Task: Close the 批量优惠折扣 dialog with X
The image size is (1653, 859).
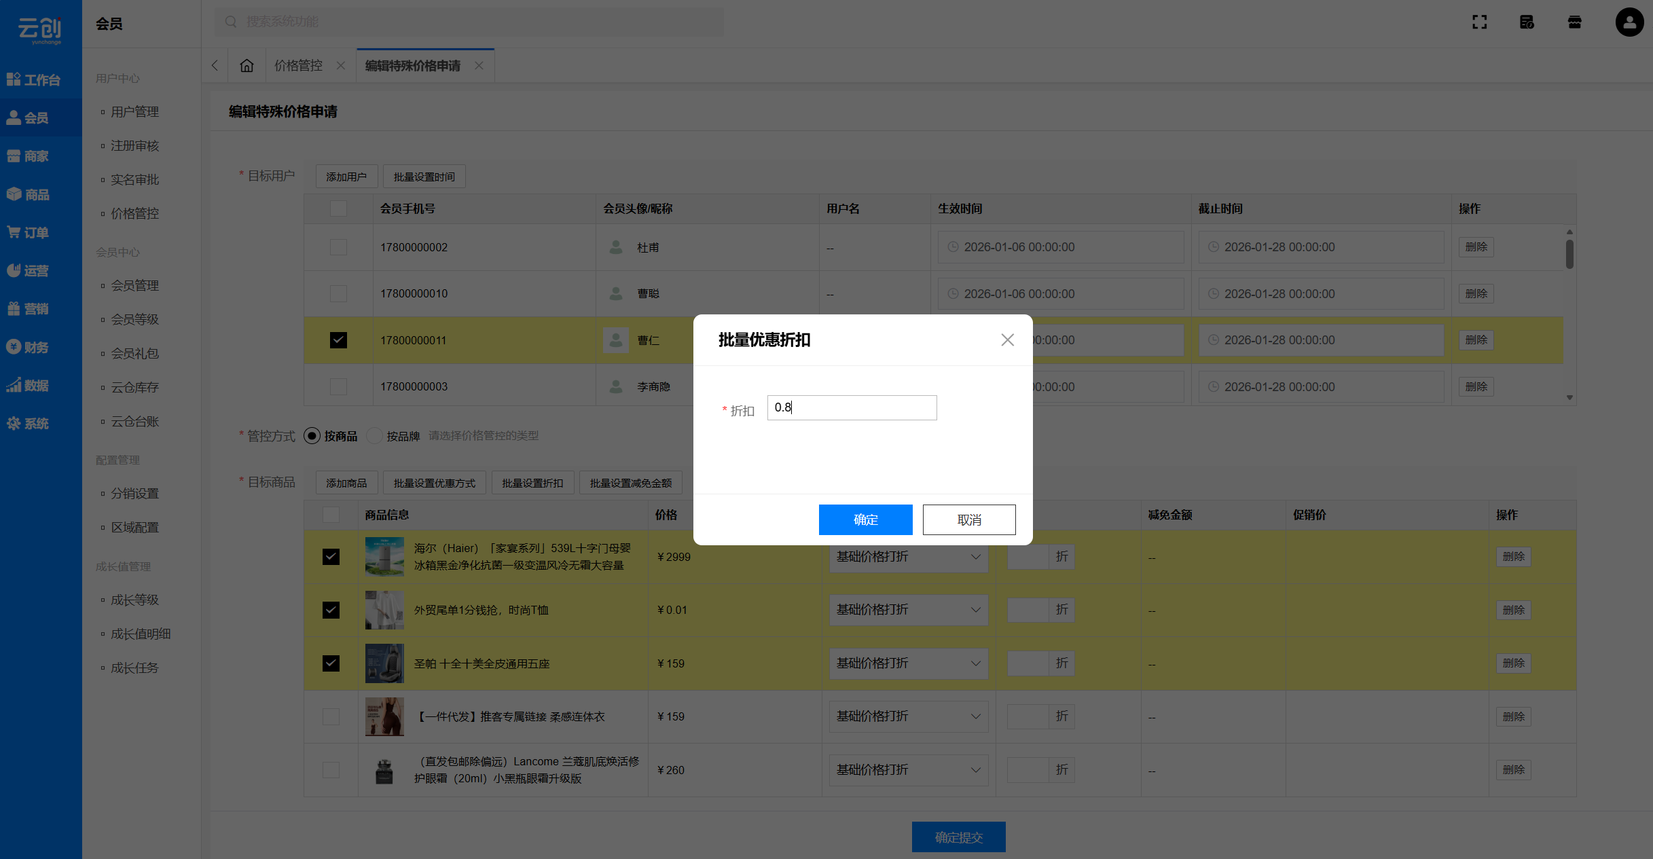Action: tap(1007, 340)
